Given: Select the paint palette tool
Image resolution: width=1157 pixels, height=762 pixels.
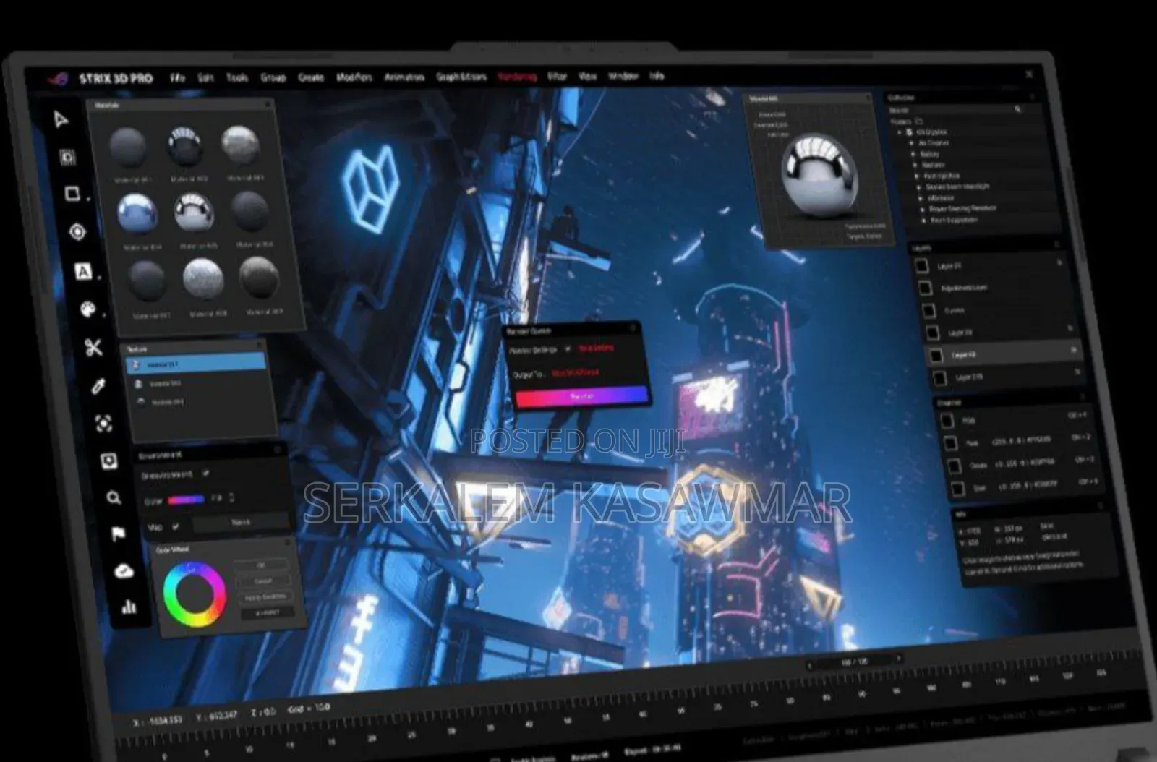Looking at the screenshot, I should click(x=87, y=309).
